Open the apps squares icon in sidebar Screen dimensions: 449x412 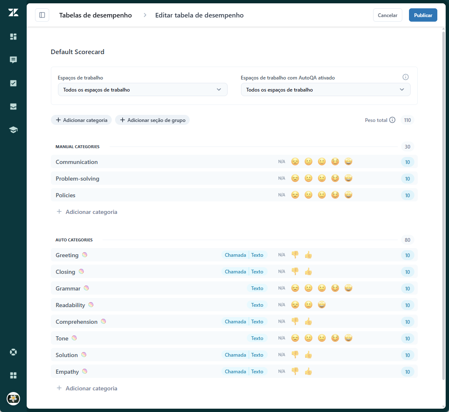point(13,375)
